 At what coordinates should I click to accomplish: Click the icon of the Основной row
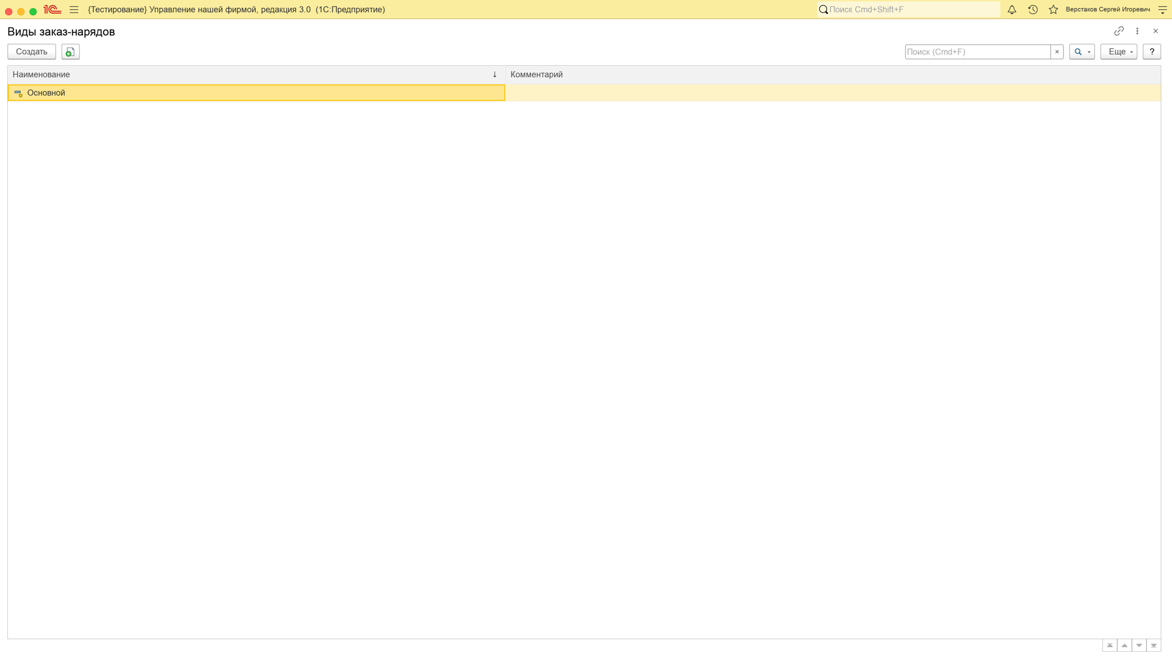18,93
